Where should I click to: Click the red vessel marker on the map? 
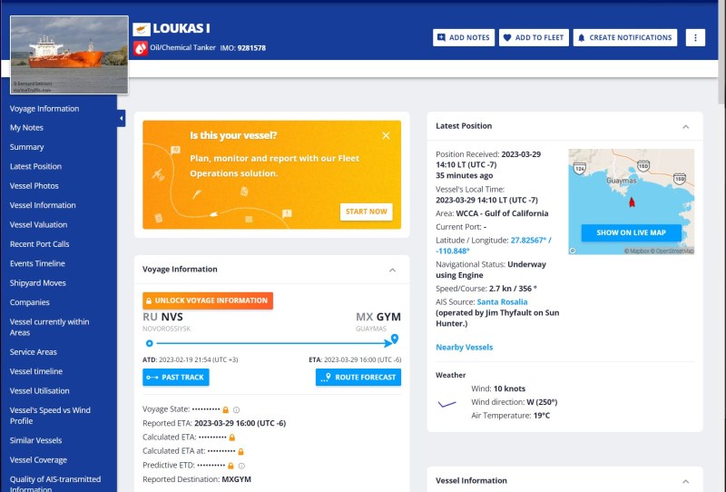coord(632,201)
